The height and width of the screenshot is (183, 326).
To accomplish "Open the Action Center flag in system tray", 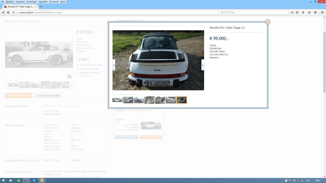I will pos(290,181).
